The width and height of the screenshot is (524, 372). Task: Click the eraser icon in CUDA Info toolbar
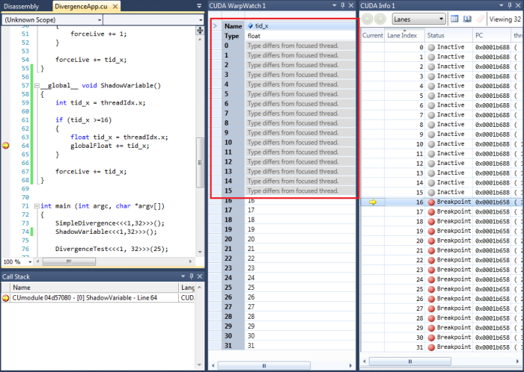tap(479, 19)
